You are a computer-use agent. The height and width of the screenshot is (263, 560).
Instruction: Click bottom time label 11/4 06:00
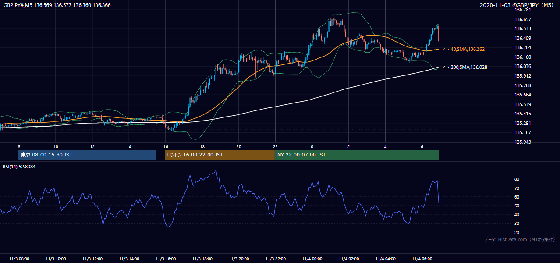tap(422, 259)
